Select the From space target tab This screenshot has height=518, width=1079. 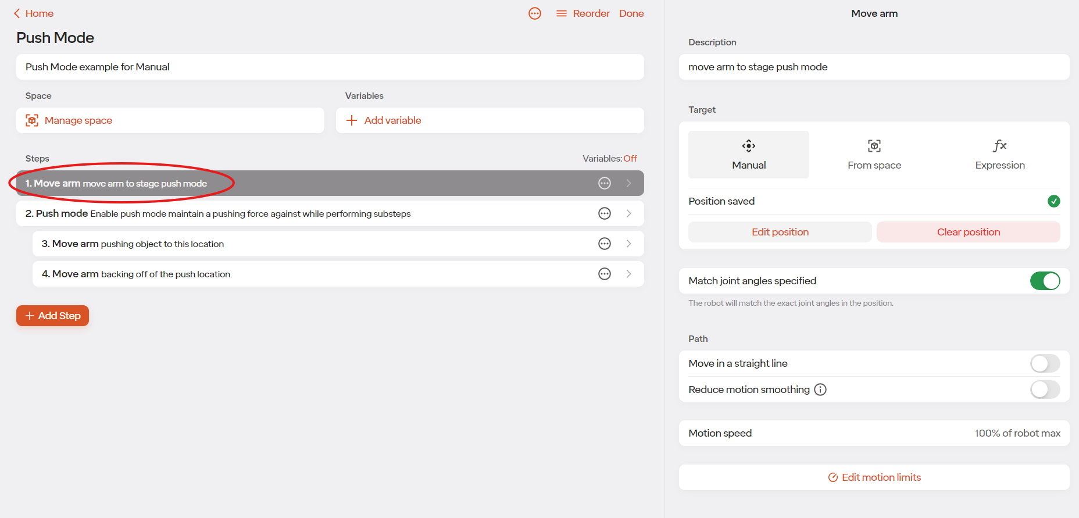874,155
